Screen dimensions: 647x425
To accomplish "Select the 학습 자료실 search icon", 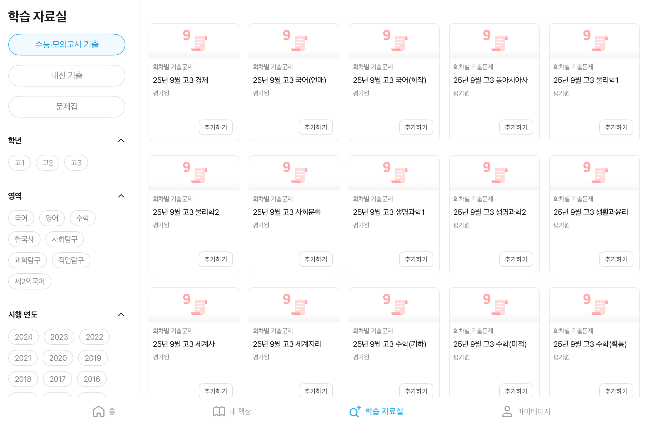I will (x=355, y=411).
